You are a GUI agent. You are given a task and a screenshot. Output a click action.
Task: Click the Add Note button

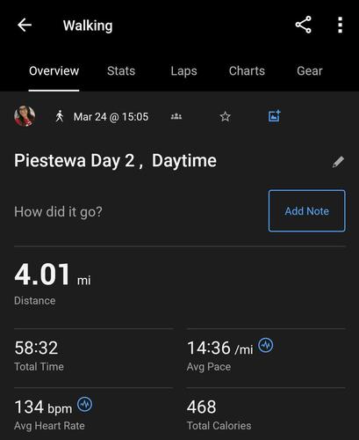point(307,211)
